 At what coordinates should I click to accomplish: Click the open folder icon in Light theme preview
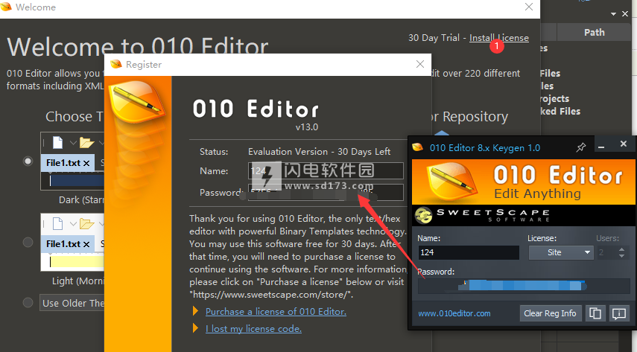pos(86,224)
